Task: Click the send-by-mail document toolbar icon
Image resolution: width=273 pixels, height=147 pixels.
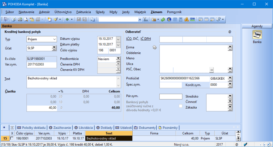Action: [32, 19]
